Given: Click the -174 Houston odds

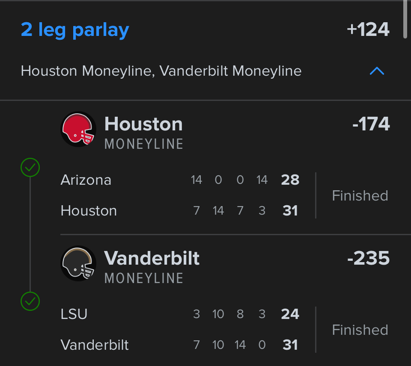Looking at the screenshot, I should coord(371,124).
